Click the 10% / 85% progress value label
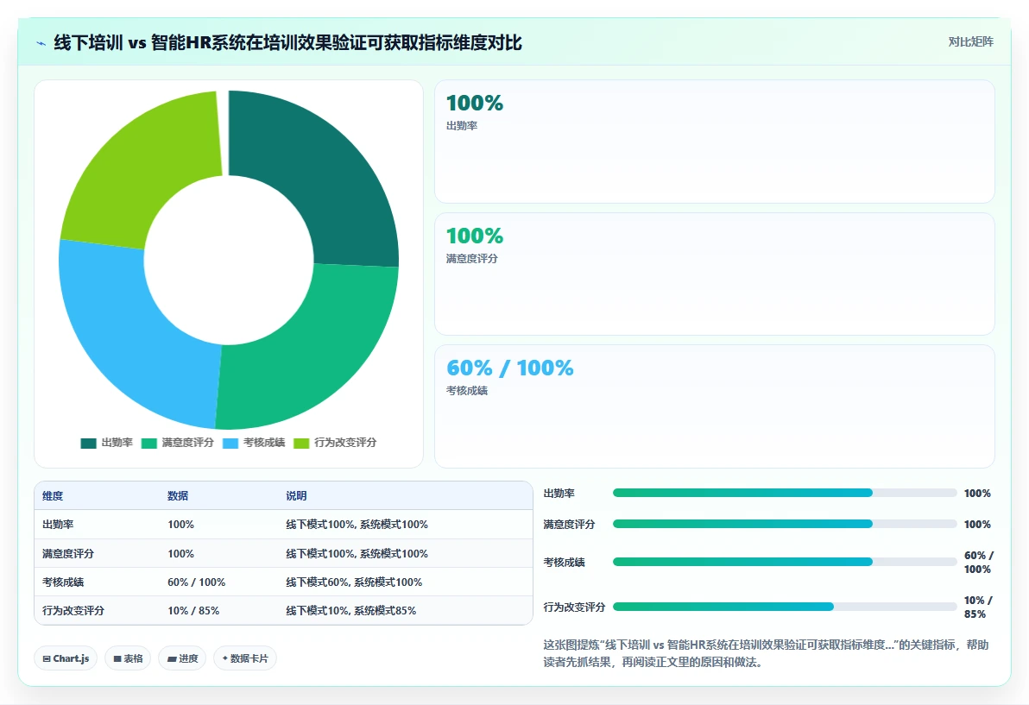 coord(978,607)
